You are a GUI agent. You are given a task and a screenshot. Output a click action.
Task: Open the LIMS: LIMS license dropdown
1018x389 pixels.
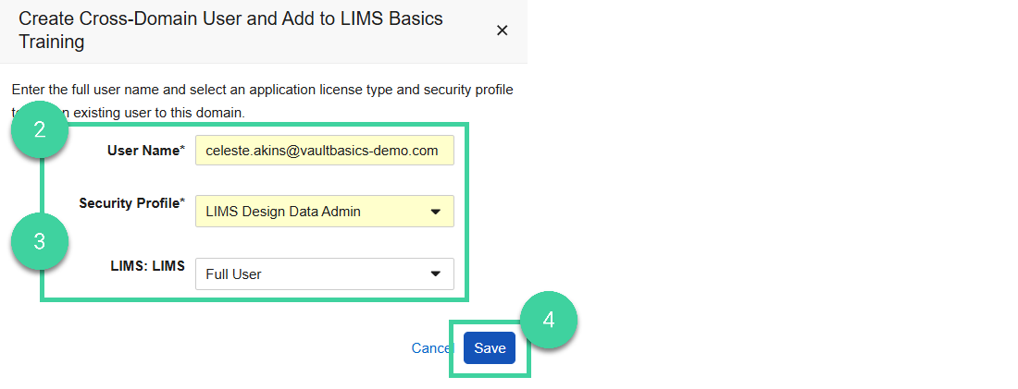[324, 274]
